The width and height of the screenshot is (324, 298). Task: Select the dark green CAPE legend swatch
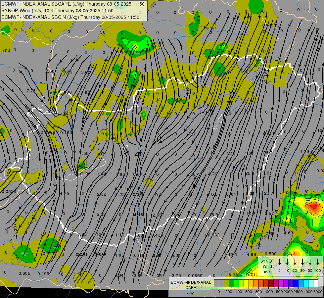(231, 283)
